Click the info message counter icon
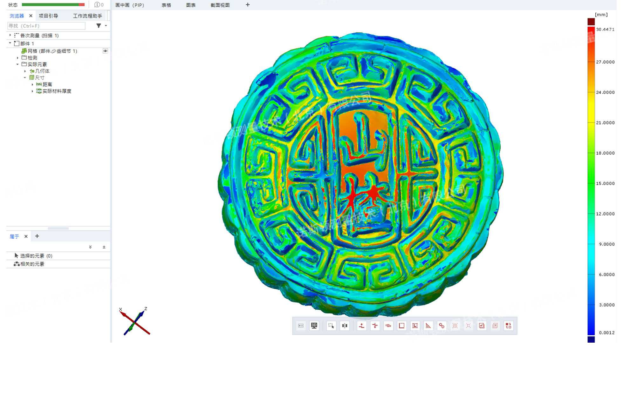 pyautogui.click(x=99, y=5)
